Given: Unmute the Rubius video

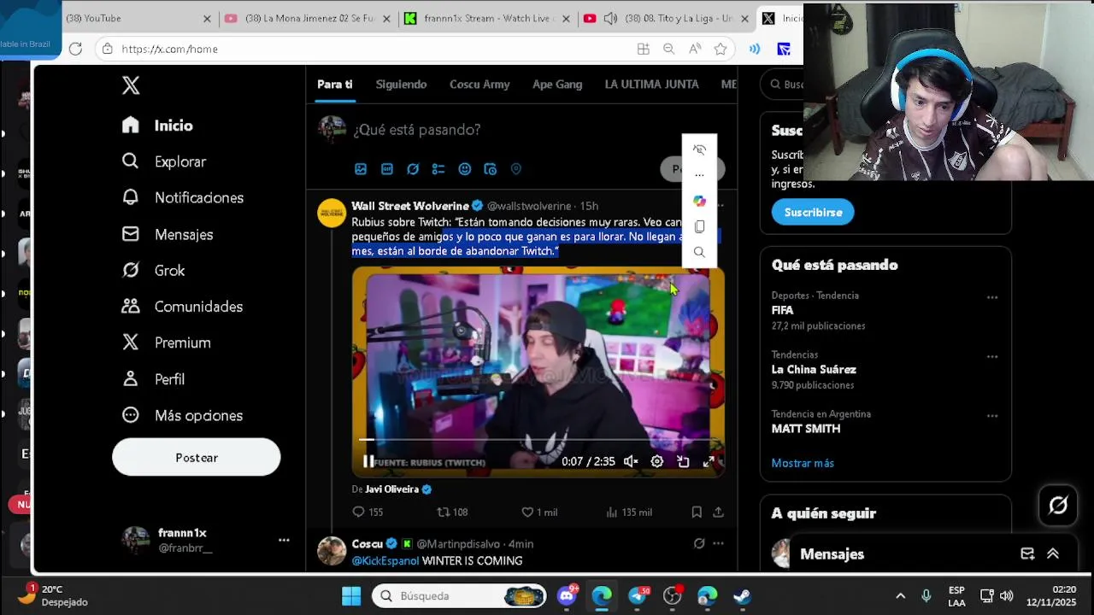Looking at the screenshot, I should 631,461.
